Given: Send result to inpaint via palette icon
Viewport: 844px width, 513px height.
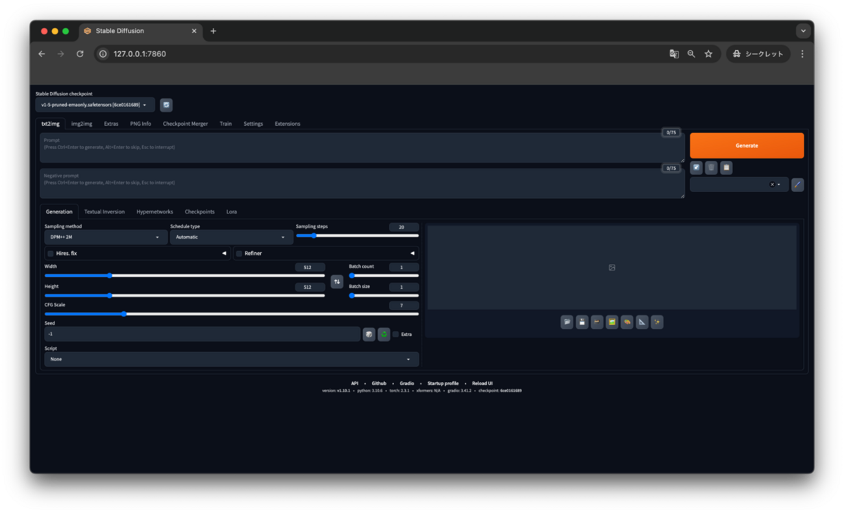Looking at the screenshot, I should click(x=627, y=322).
